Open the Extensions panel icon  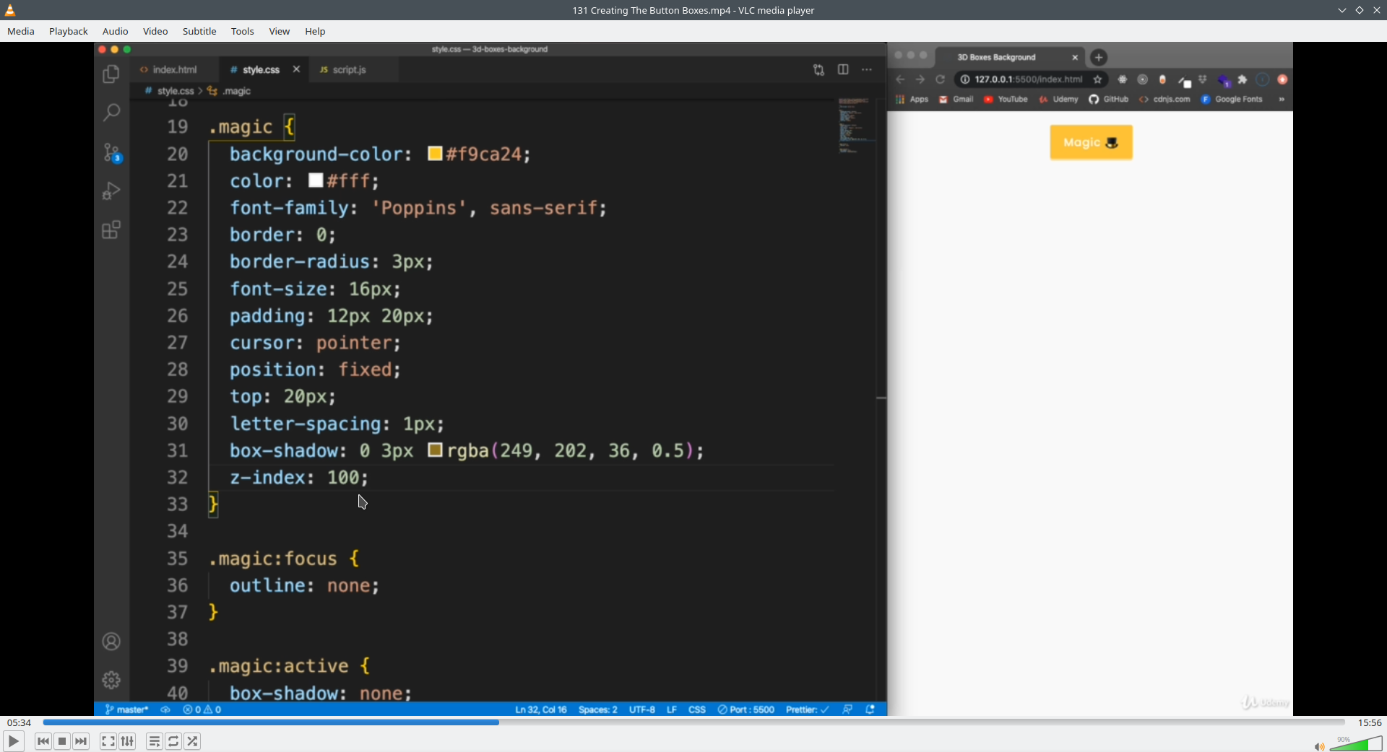111,230
